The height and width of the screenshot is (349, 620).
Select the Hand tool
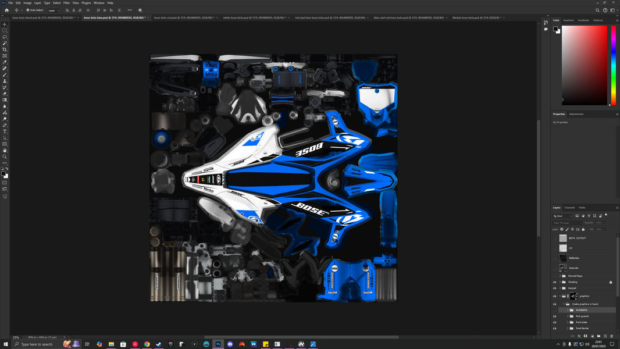[x=5, y=151]
